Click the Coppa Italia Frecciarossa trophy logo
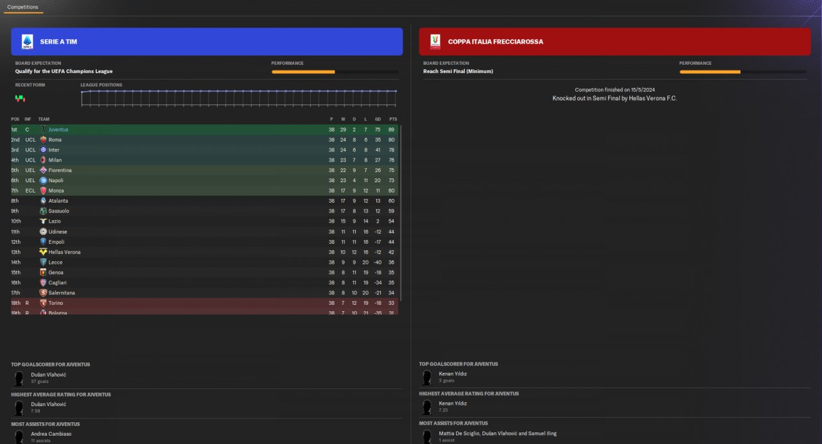822x444 pixels. (x=435, y=42)
